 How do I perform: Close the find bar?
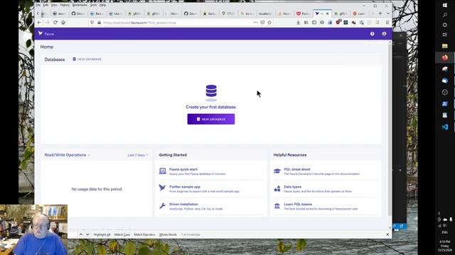tap(387, 234)
